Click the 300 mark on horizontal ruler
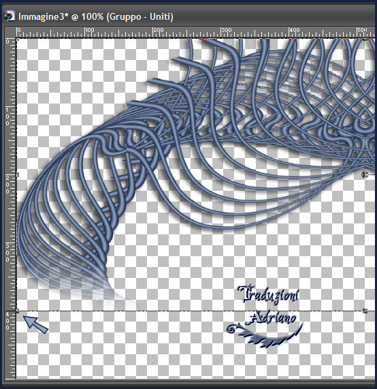The height and width of the screenshot is (389, 377). click(226, 30)
